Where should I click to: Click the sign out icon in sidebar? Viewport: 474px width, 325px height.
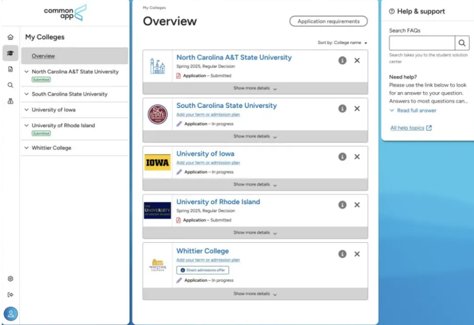[10, 295]
